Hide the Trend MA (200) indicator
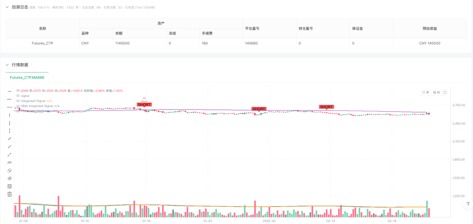Viewport: 473px width, 224px height. coord(18,111)
